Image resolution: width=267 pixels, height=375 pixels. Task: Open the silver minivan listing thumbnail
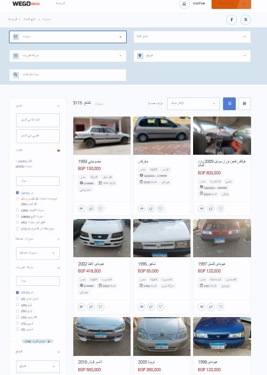click(162, 136)
